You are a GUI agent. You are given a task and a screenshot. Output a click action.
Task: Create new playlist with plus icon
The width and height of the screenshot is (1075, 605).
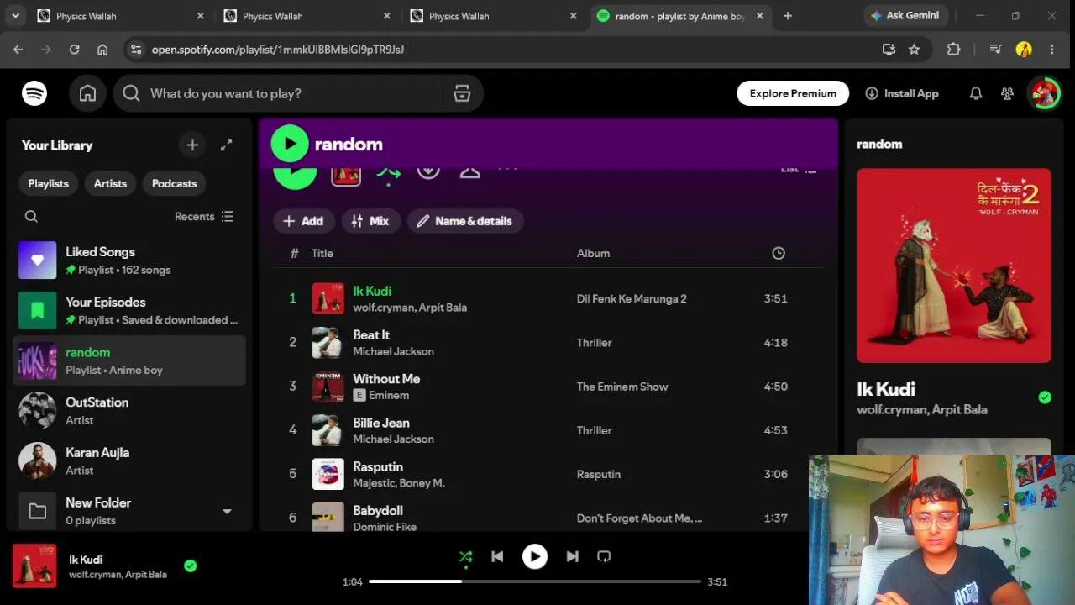point(192,145)
